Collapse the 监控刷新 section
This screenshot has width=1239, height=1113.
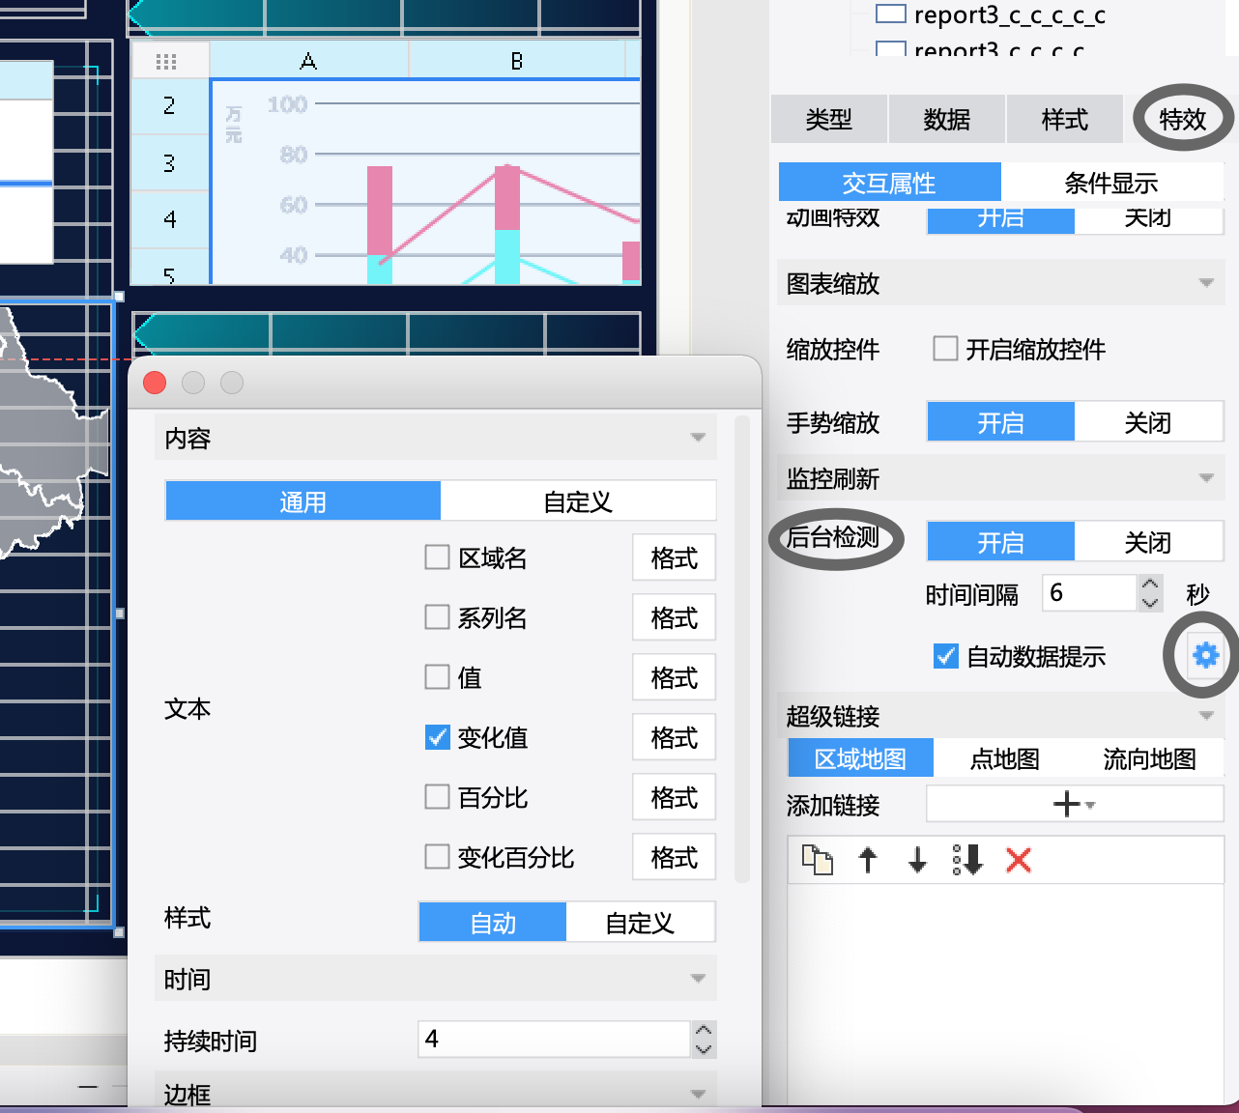(x=1205, y=478)
